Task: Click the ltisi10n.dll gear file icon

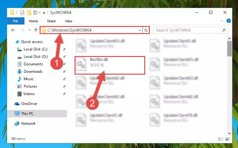Action: click(x=81, y=64)
